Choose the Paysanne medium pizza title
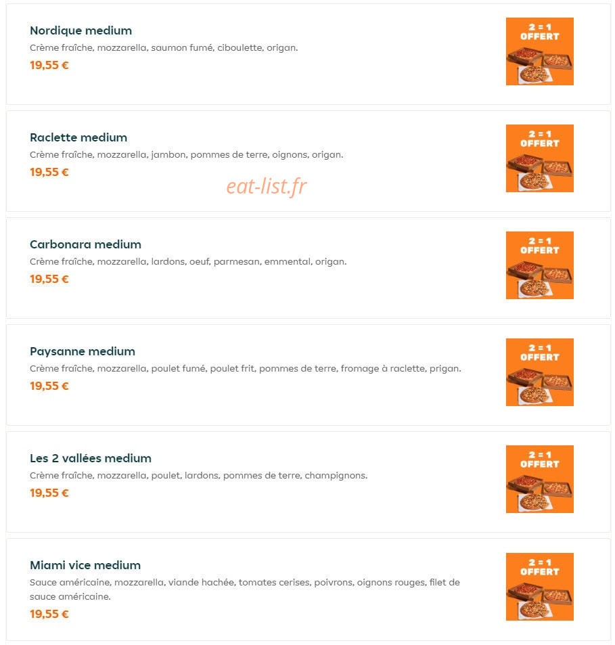This screenshot has width=615, height=645. coord(83,352)
